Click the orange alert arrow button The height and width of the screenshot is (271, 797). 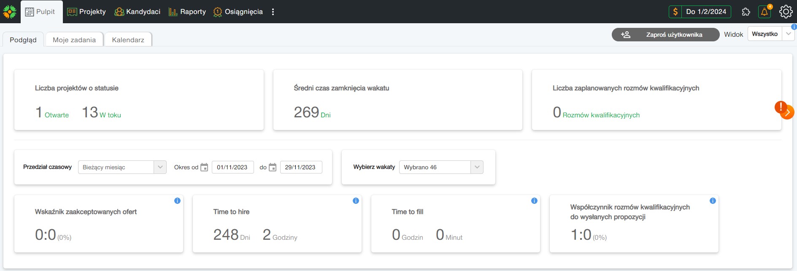point(786,112)
